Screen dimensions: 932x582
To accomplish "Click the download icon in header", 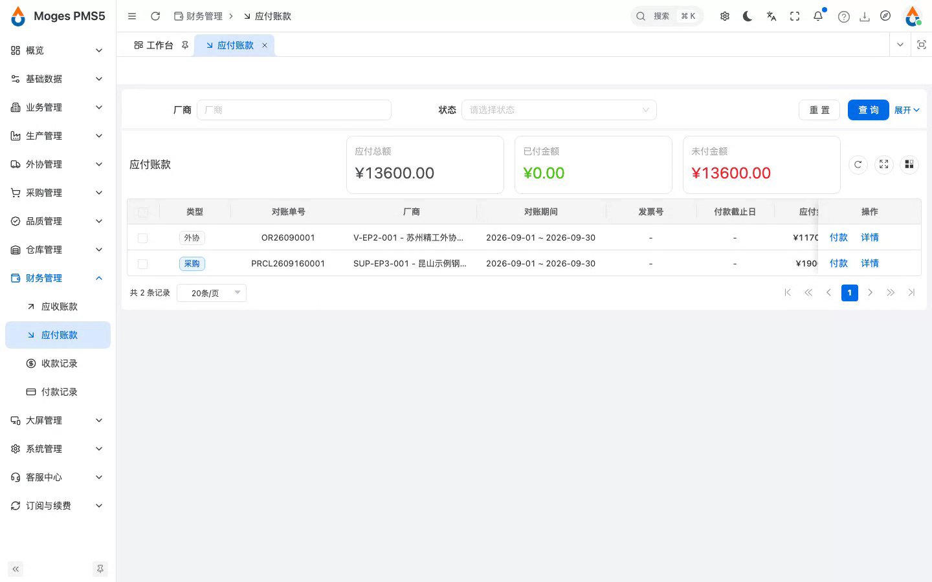I will coord(865,17).
